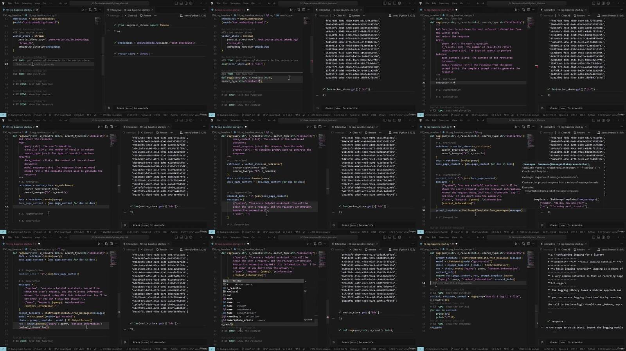The image size is (626, 351).
Task: Click Clear All in bottom-right window's interactive panel
Action: 563,249
